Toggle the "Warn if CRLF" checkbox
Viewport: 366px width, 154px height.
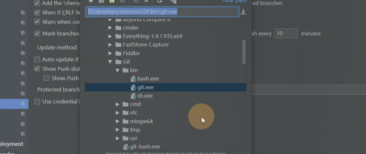point(37,12)
